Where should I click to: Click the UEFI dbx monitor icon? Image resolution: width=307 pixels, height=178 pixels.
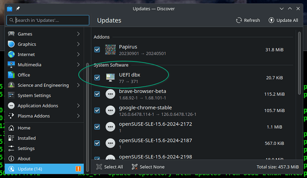point(110,78)
